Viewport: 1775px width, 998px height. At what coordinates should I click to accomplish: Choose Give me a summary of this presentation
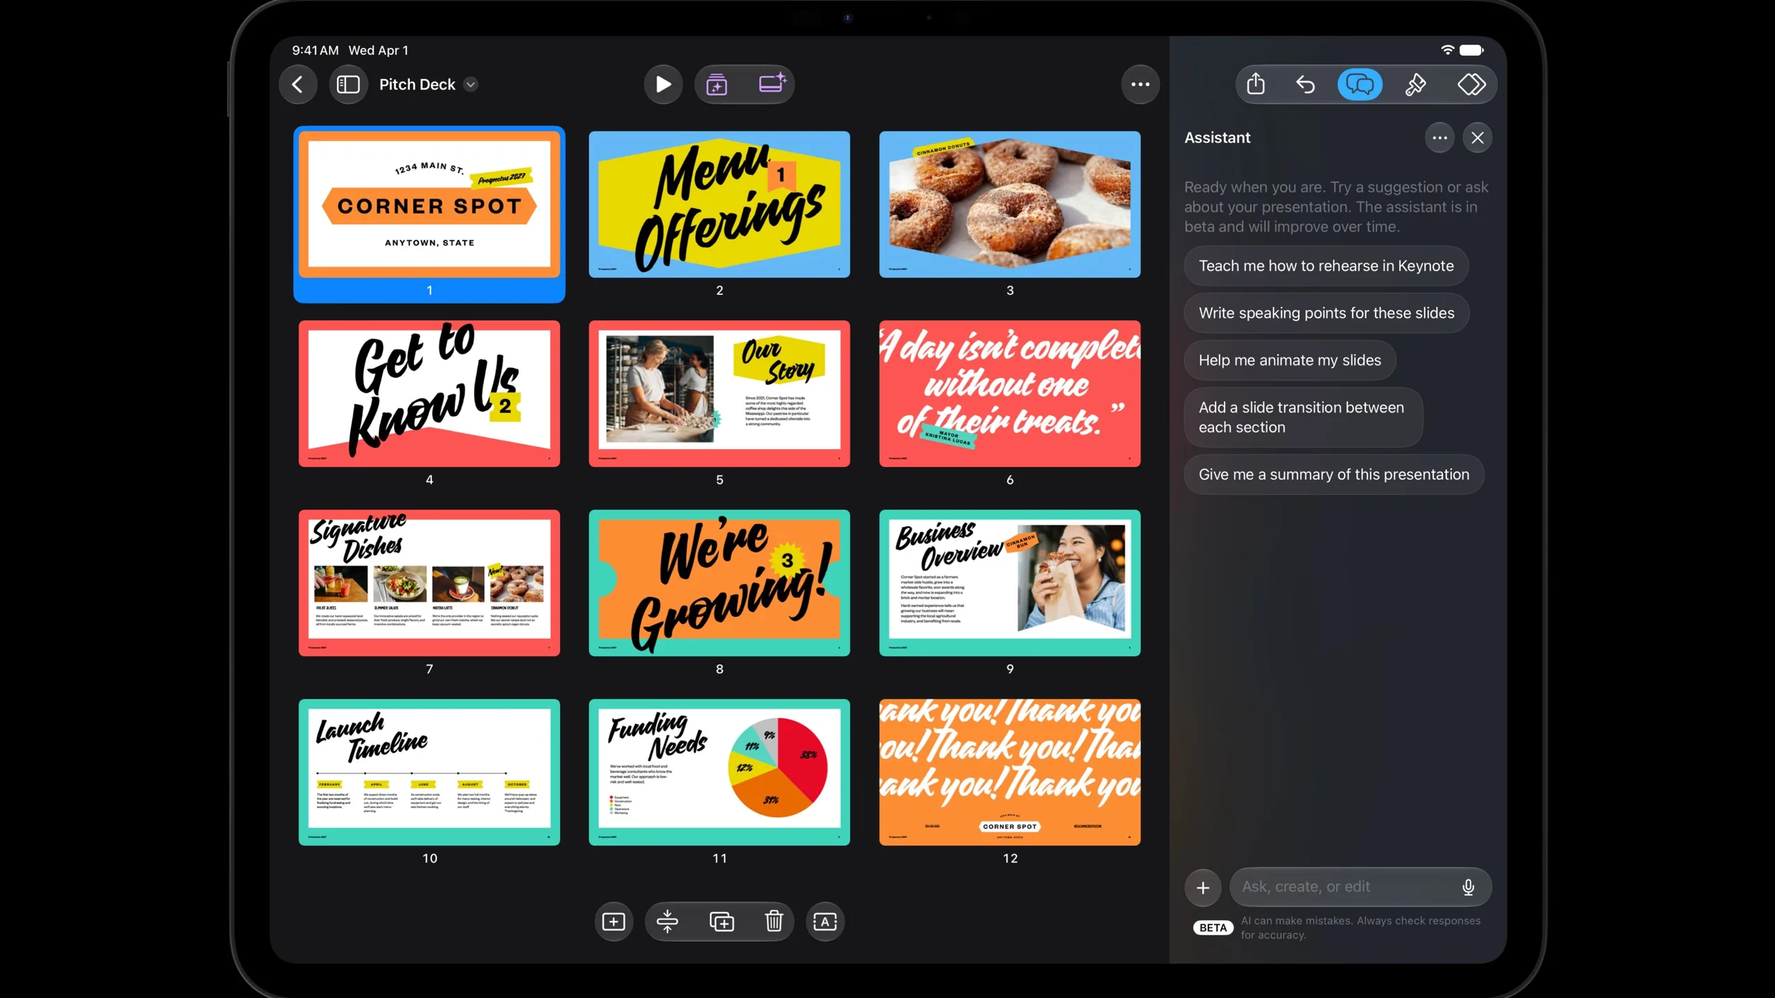click(x=1333, y=475)
